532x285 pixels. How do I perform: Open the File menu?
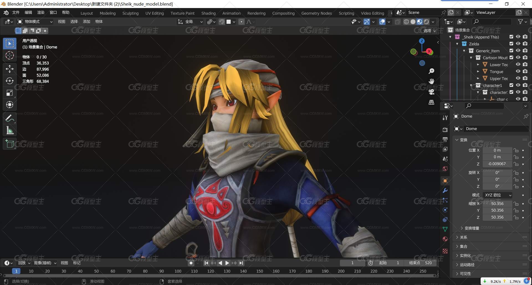click(x=16, y=12)
